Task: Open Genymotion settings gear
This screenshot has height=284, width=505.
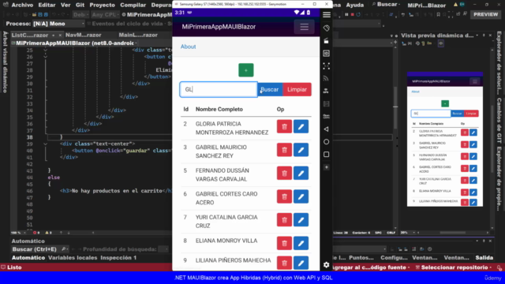Action: click(x=326, y=265)
